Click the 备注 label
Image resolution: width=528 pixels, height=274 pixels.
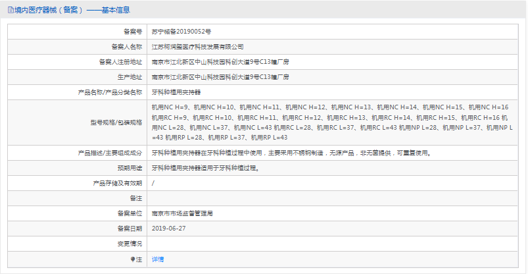pos(136,198)
